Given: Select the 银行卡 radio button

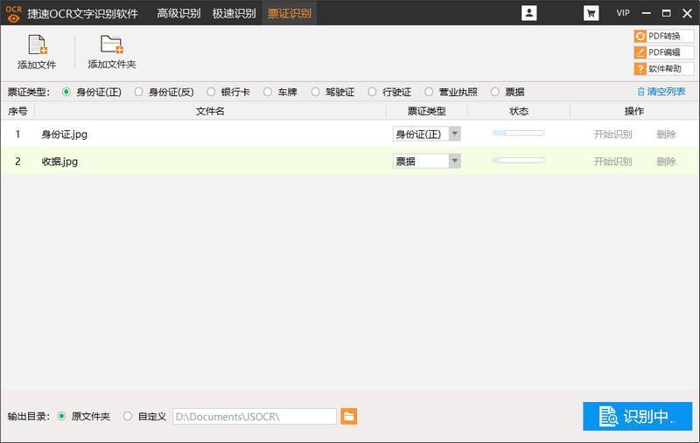Looking at the screenshot, I should (211, 92).
